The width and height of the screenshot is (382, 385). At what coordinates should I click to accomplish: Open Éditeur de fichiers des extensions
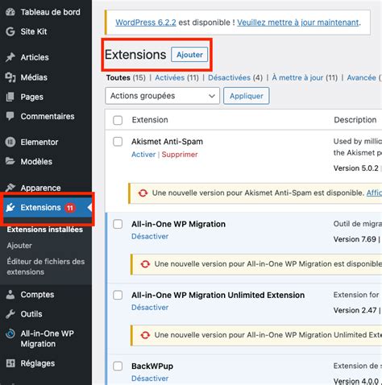click(46, 267)
